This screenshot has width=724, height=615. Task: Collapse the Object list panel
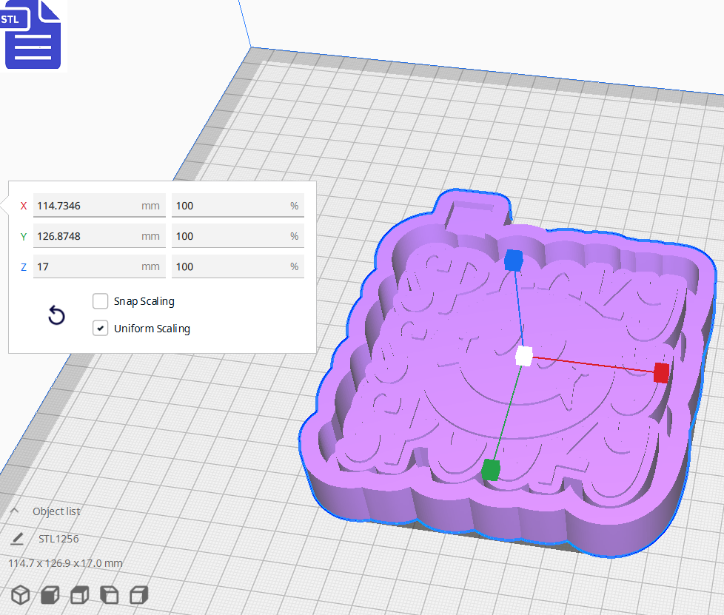15,511
